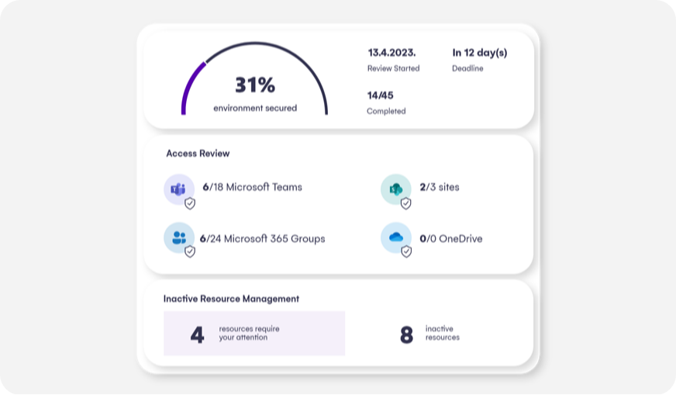Open the 0/0 OneDrive entry

451,238
